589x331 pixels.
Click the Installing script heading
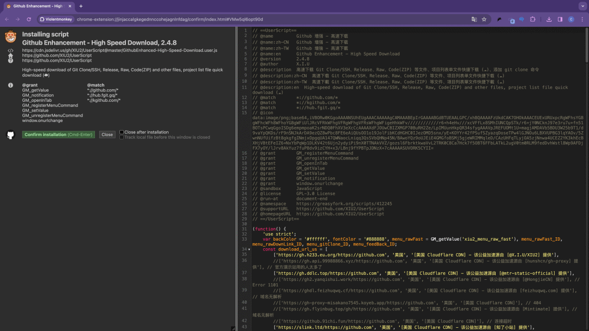45,34
